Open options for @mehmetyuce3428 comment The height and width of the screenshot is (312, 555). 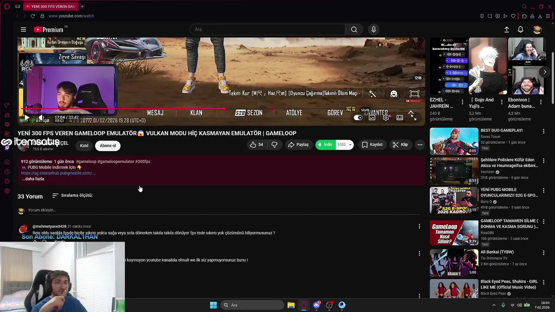pyautogui.click(x=419, y=226)
